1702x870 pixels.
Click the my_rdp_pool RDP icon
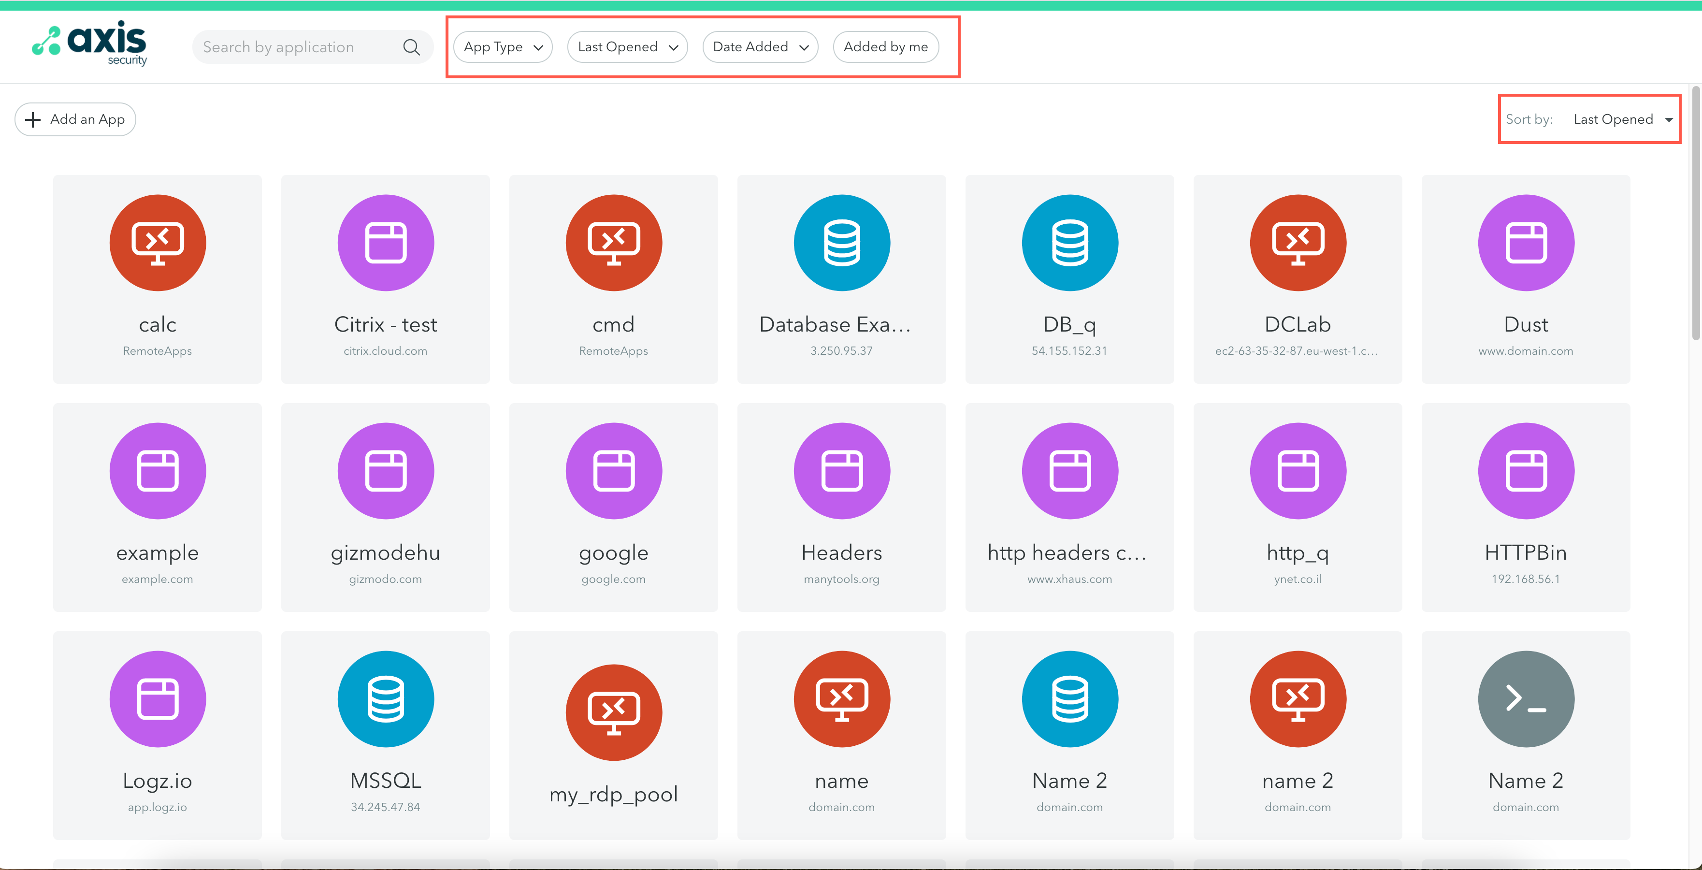614,712
